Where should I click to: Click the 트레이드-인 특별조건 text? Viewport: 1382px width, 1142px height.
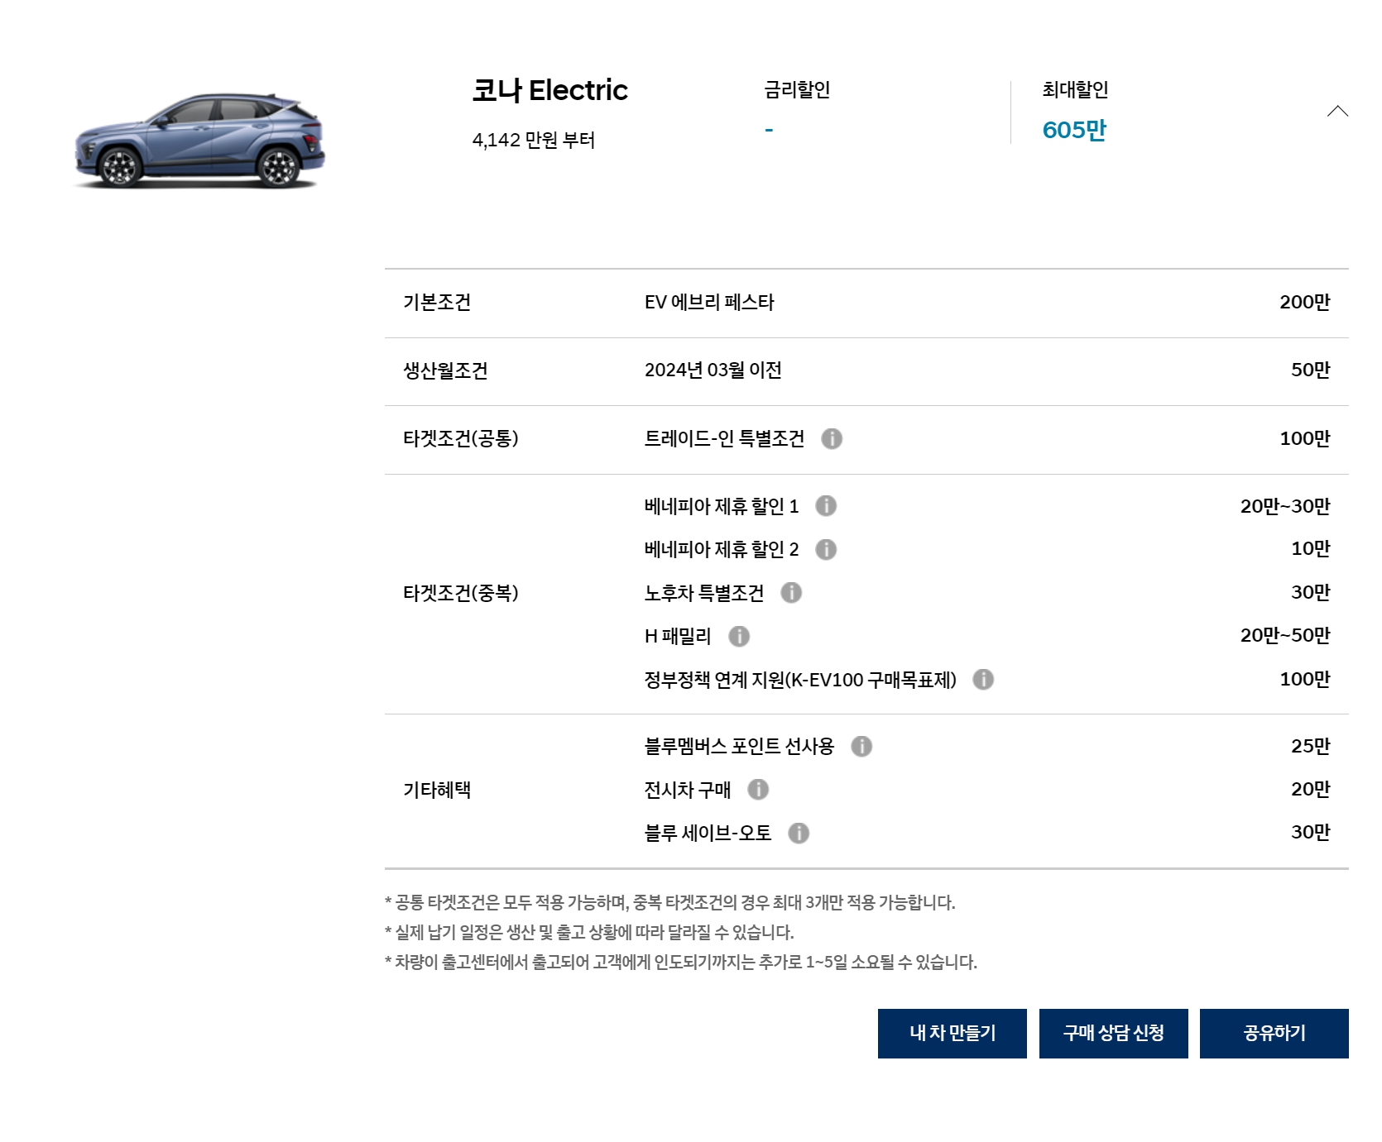(724, 438)
